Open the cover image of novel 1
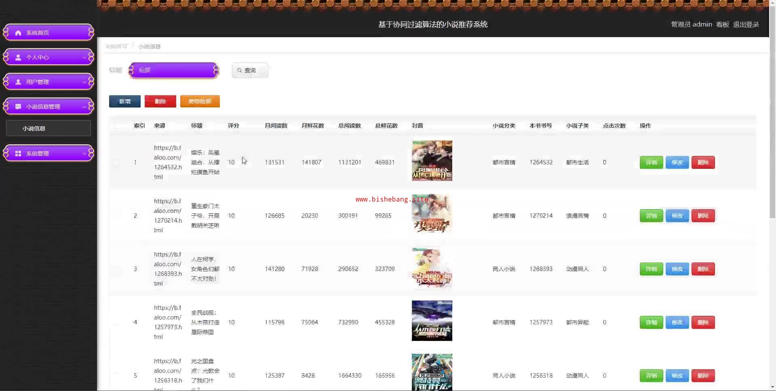 (x=432, y=161)
